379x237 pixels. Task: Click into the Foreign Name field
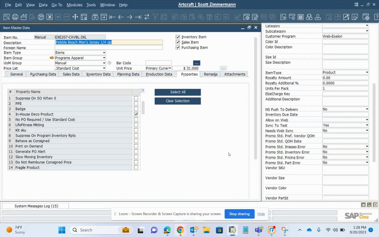coord(109,48)
